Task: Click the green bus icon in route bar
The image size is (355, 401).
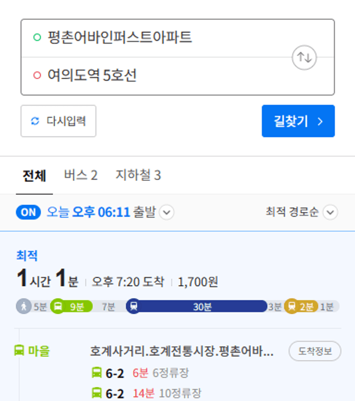Action: (x=58, y=306)
